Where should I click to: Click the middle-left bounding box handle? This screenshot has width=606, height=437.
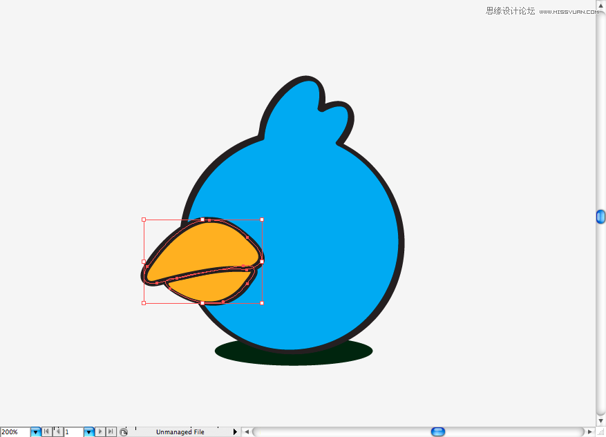(144, 262)
